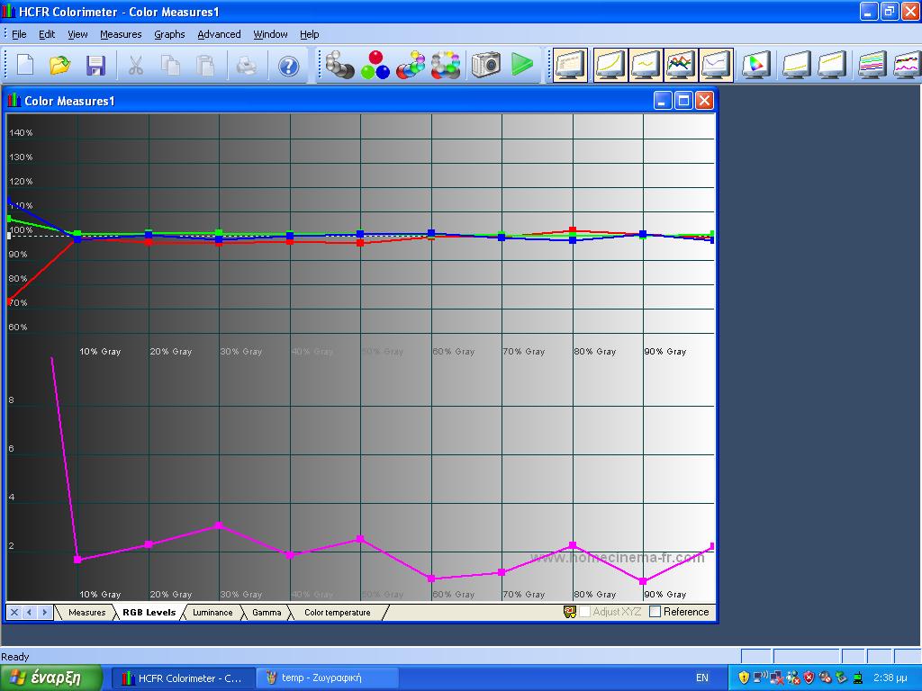This screenshot has height=691, width=922.
Task: Click the yellow security shield tray icon
Action: tap(743, 678)
